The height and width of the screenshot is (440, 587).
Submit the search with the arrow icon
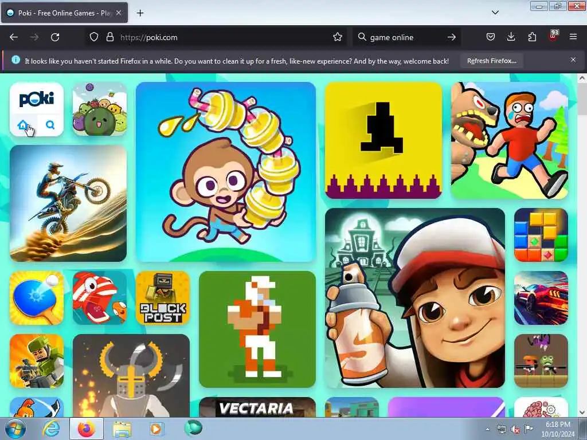pyautogui.click(x=452, y=37)
